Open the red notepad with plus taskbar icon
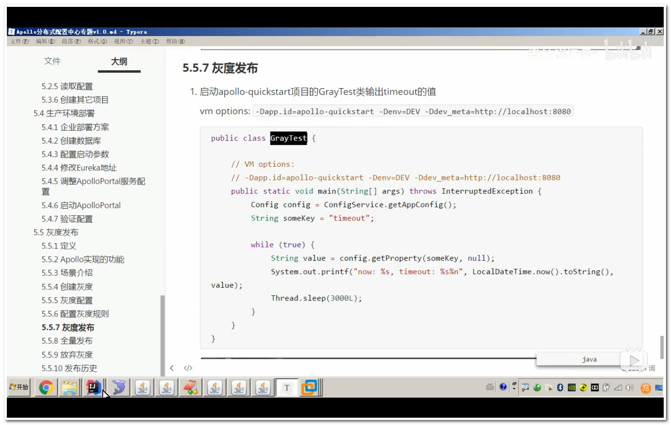Image resolution: width=671 pixels, height=425 pixels. 191,388
